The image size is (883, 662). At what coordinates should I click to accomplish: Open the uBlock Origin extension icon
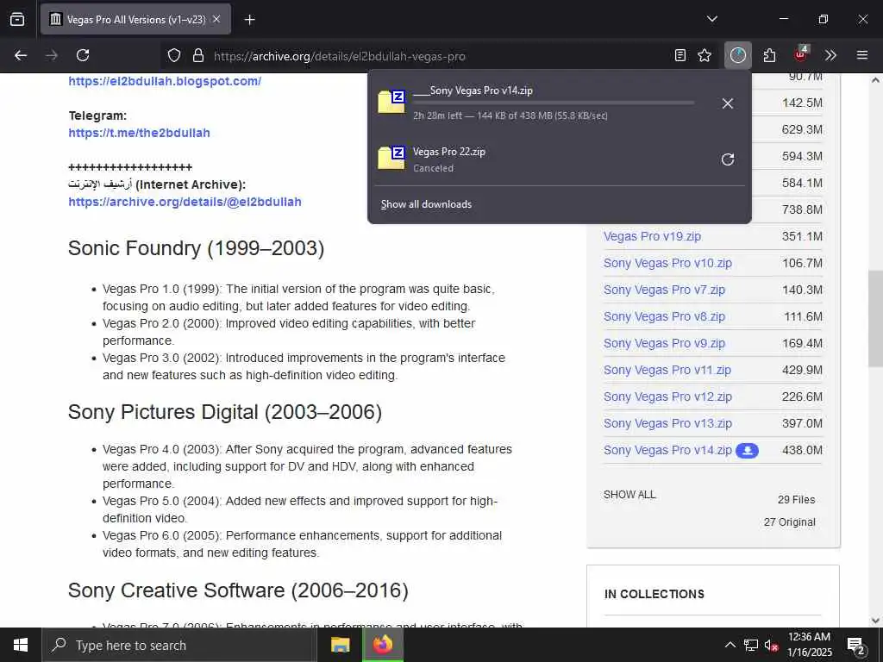[x=801, y=54]
